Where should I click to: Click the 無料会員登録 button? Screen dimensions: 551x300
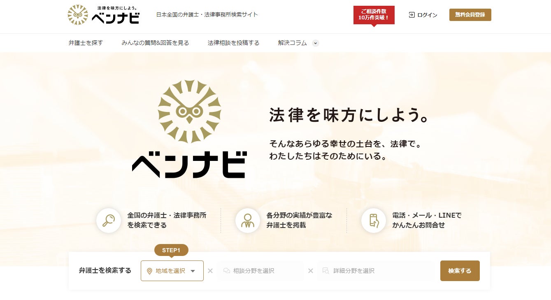click(470, 15)
